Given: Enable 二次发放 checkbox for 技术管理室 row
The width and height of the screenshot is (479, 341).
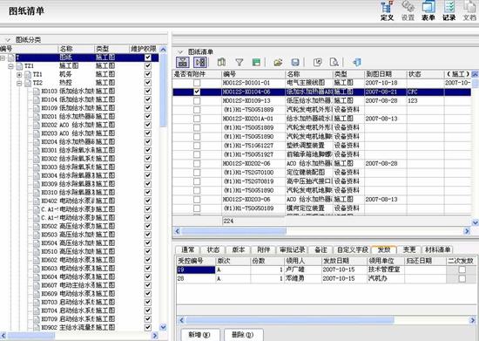Looking at the screenshot, I should tap(462, 269).
